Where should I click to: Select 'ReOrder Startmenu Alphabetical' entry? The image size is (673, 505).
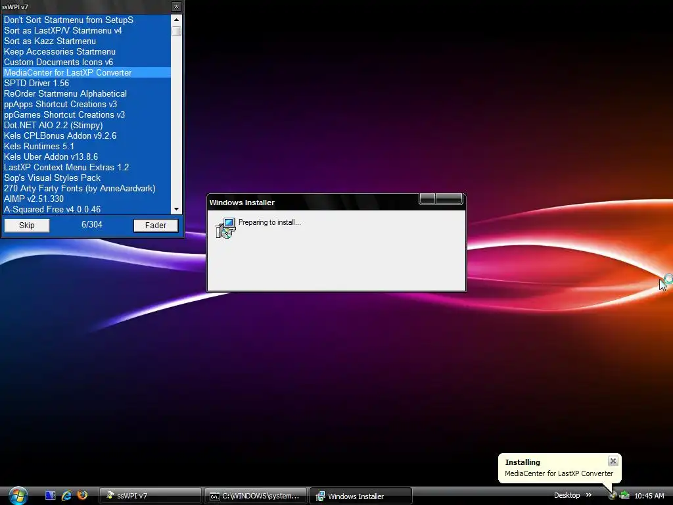87,93
